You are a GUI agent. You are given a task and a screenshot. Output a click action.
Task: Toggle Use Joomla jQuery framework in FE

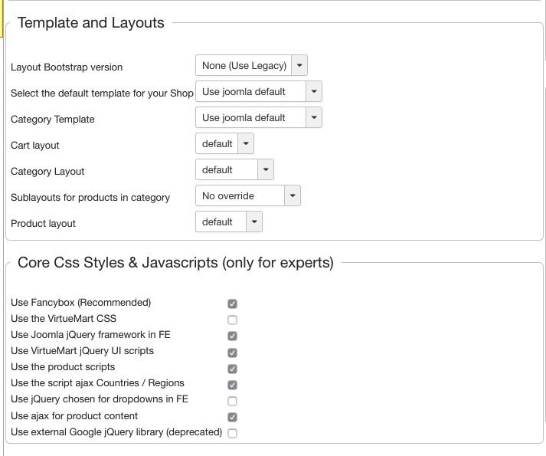click(x=233, y=336)
